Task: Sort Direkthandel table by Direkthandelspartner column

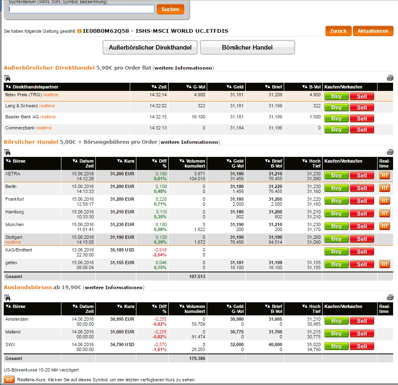Action: coord(32,87)
